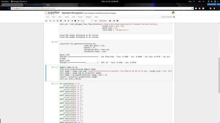Click the 'Found 501 images' output line
The image size is (220, 123).
pos(79,35)
